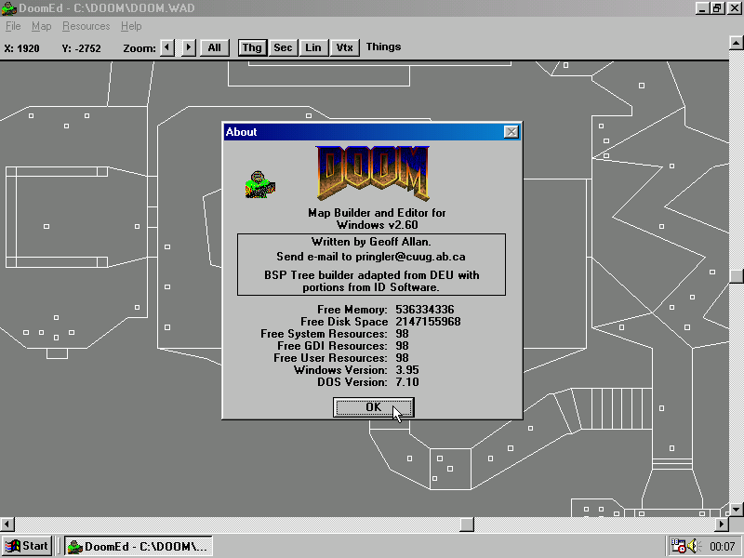Click the vertical scrollbar thumb
This screenshot has width=744, height=558.
click(736, 276)
